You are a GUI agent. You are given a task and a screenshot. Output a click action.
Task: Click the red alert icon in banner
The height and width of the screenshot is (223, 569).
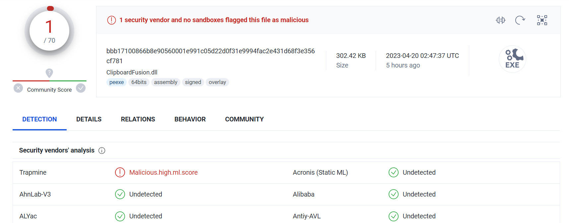(x=111, y=20)
